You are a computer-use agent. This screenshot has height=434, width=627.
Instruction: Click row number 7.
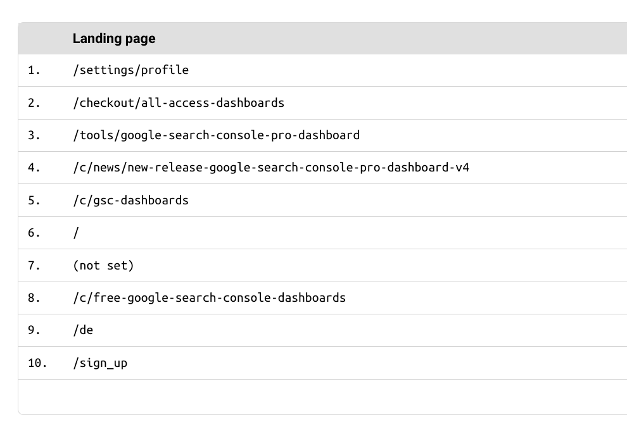click(x=34, y=266)
